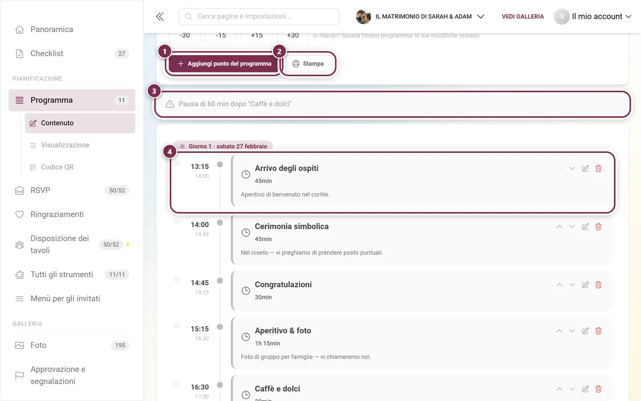641x401 pixels.
Task: Move Caffè e dolci up
Action: tap(559, 389)
